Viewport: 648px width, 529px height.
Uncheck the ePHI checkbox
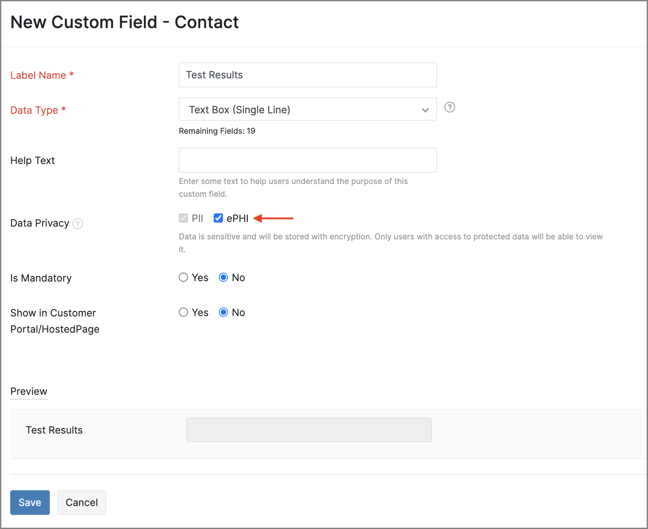point(218,218)
